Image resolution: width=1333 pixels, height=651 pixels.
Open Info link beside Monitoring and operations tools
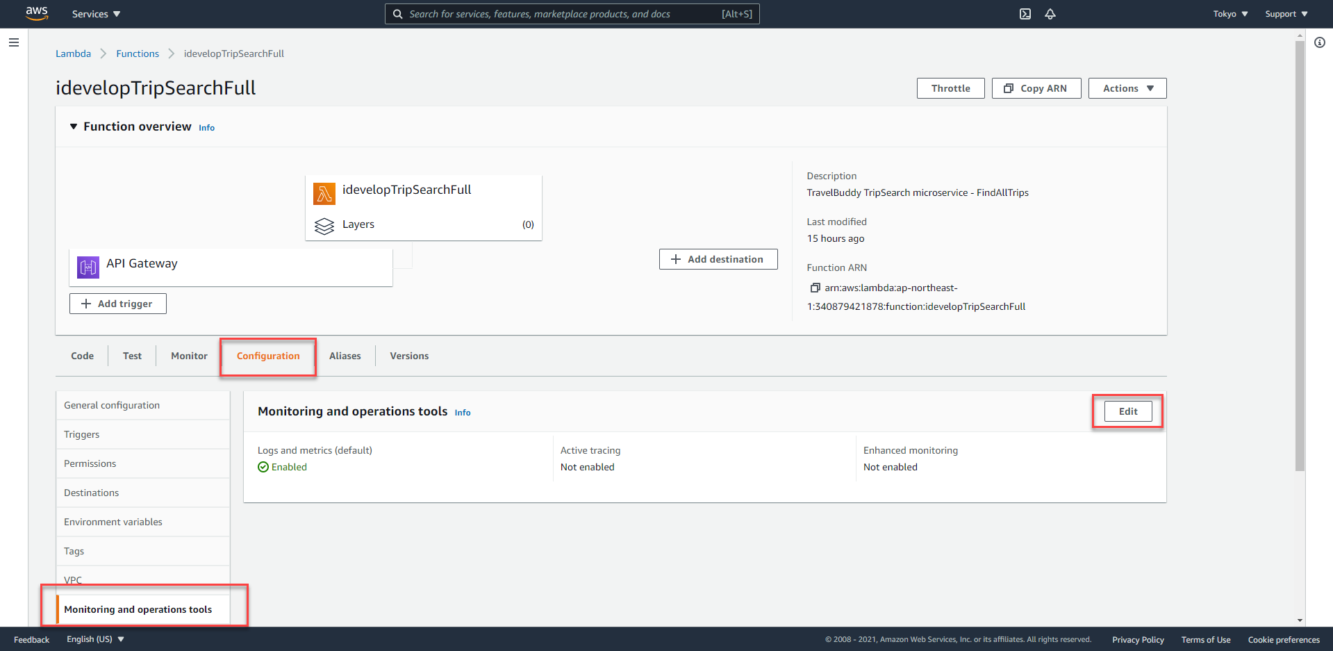coord(463,413)
